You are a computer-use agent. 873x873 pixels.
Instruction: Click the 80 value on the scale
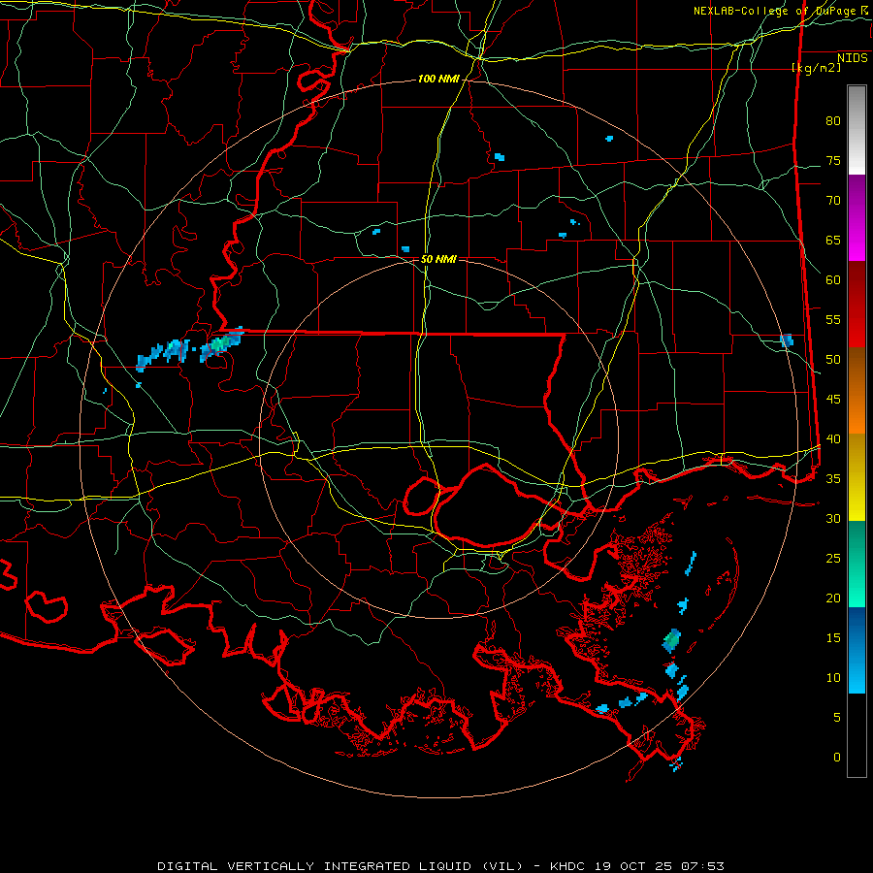pyautogui.click(x=833, y=121)
